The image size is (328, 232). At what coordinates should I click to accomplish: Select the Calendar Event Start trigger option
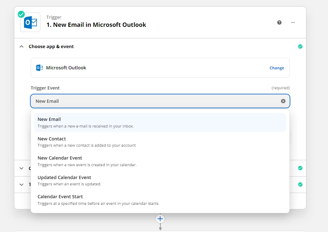point(160,200)
